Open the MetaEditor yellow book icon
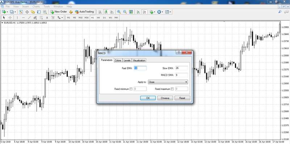Image resolution: width=290 pixels, height=144 pixels. pyautogui.click(x=71, y=12)
